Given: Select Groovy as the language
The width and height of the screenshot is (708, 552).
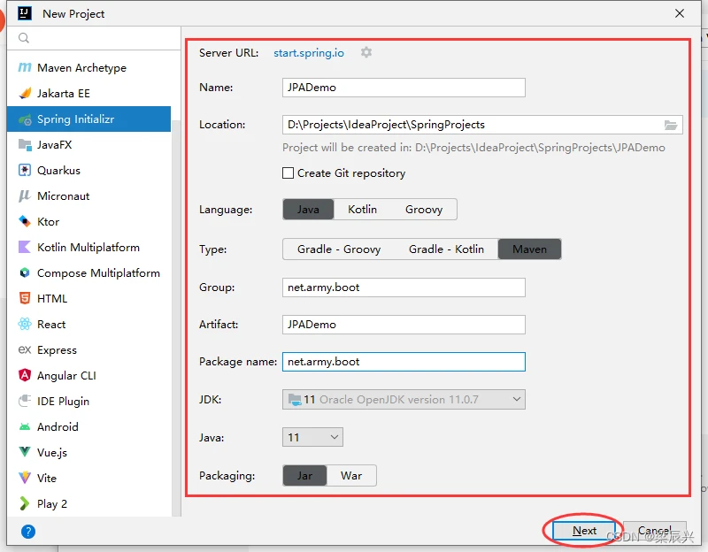Looking at the screenshot, I should click(424, 210).
